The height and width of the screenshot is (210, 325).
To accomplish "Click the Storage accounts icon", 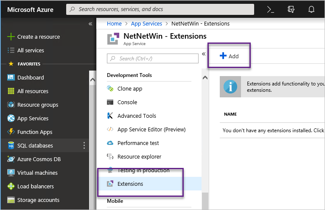I will point(11,200).
